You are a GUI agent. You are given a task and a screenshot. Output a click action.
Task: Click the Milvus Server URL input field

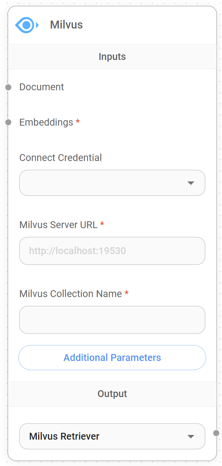(x=112, y=251)
